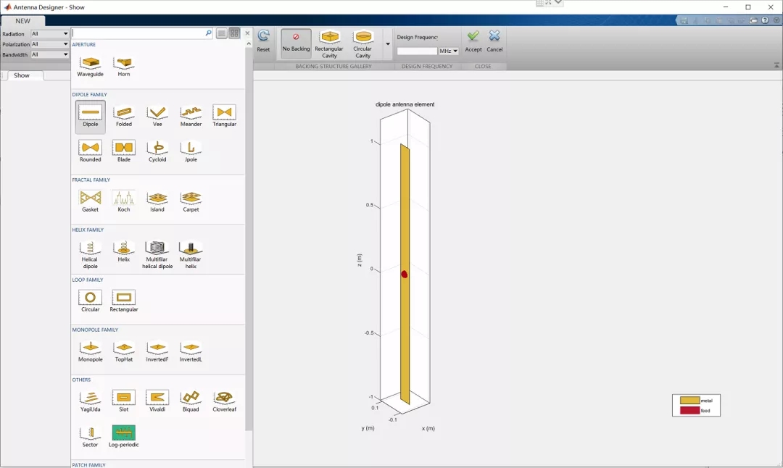Choose the Folded dipole antenna
Image resolution: width=783 pixels, height=468 pixels.
[x=124, y=116]
